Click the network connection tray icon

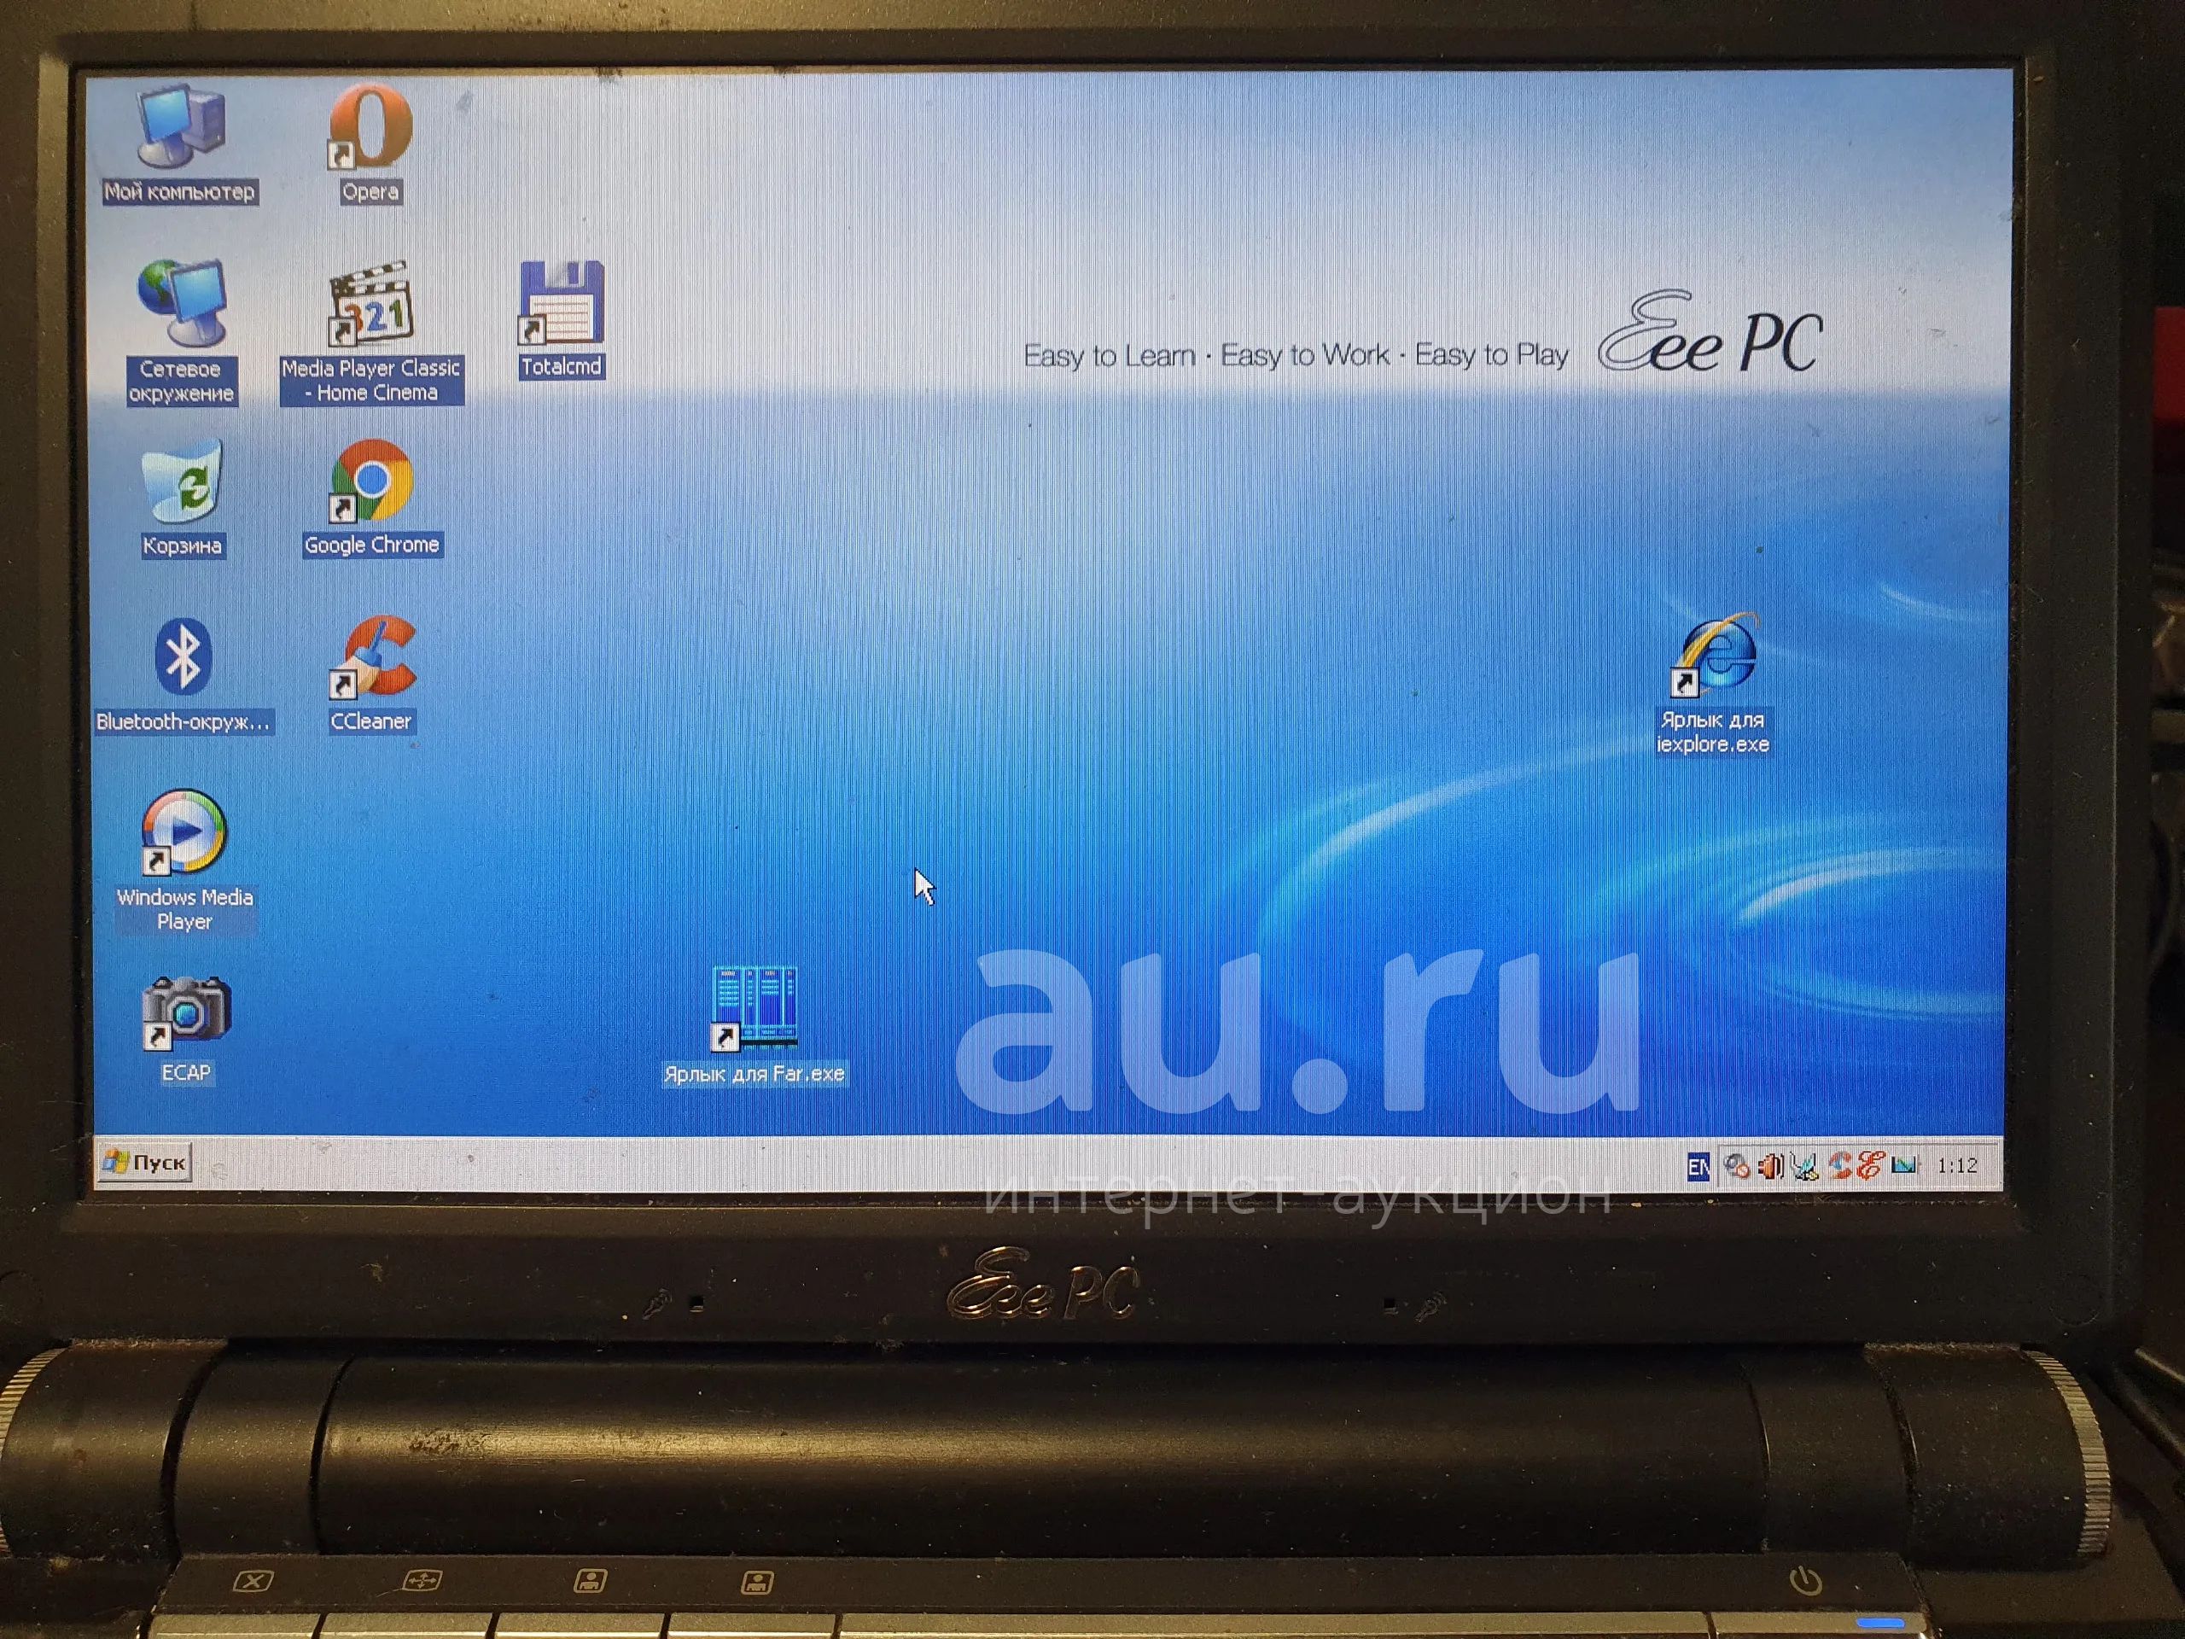pyautogui.click(x=1803, y=1167)
